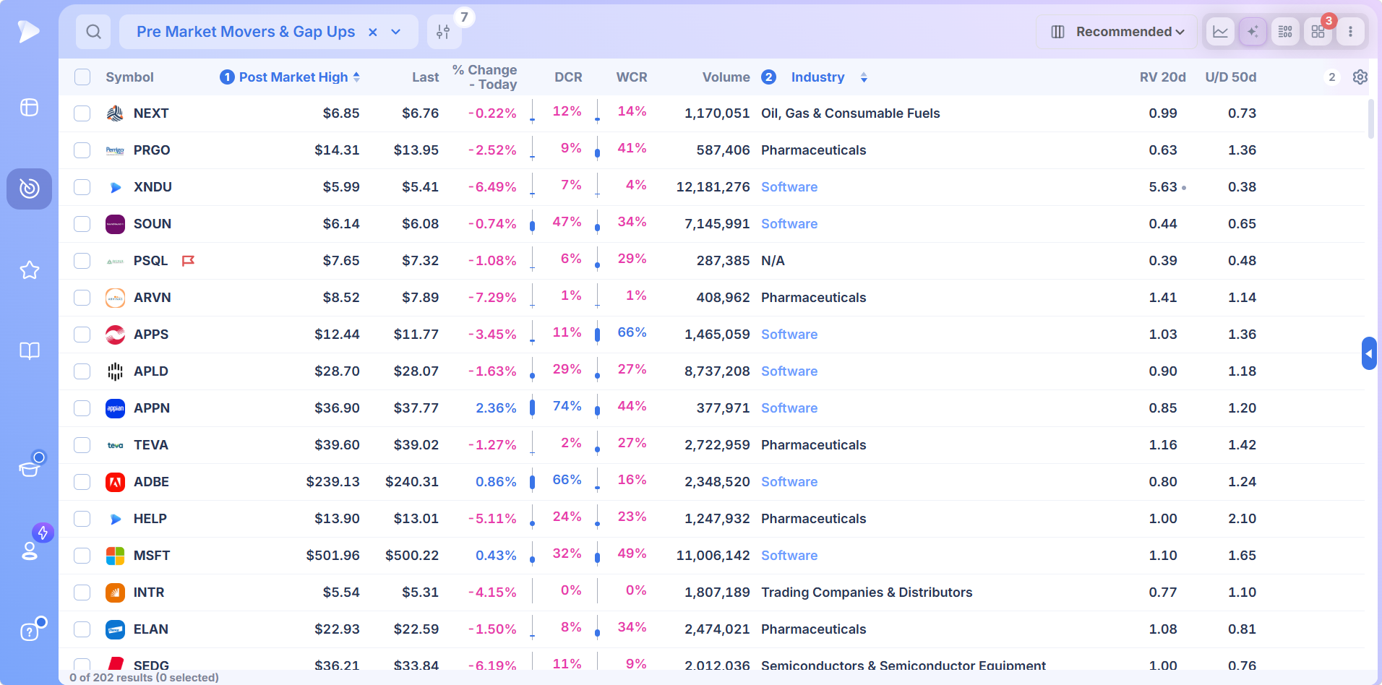Sort by the Volume column header
The height and width of the screenshot is (685, 1382).
click(726, 77)
